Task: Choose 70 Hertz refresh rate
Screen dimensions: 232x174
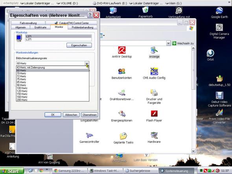Action: coord(53,73)
